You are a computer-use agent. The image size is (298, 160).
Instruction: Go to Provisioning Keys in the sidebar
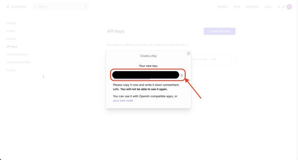click(x=17, y=54)
